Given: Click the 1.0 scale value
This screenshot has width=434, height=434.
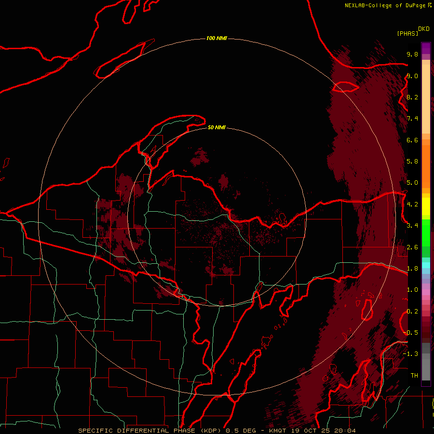Looking at the screenshot, I should pos(412,290).
